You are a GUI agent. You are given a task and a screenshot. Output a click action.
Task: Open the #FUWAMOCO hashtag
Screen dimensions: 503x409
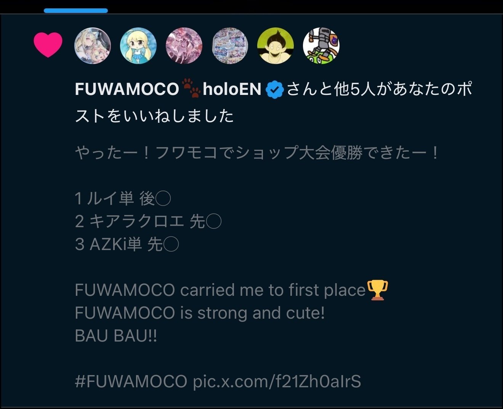point(131,381)
